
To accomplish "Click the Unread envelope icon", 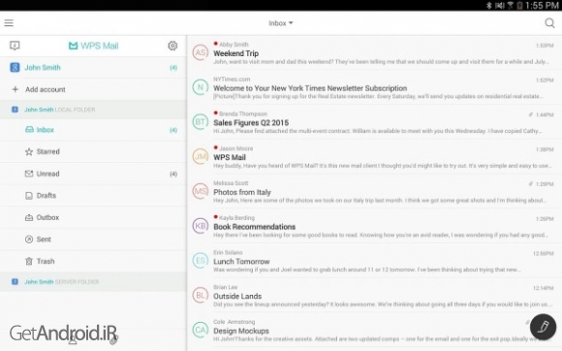I will pos(29,174).
